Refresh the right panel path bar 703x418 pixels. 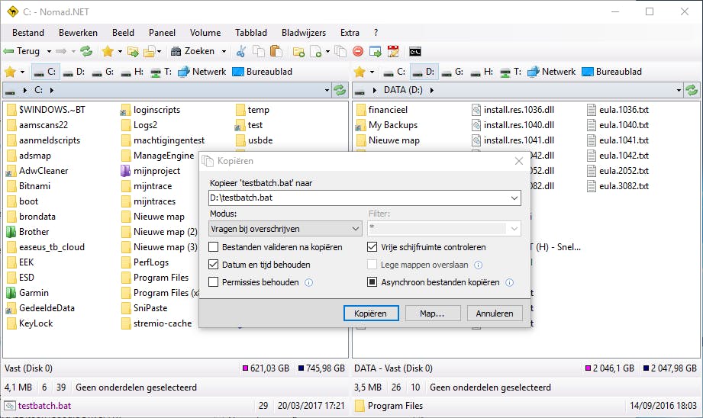[692, 90]
